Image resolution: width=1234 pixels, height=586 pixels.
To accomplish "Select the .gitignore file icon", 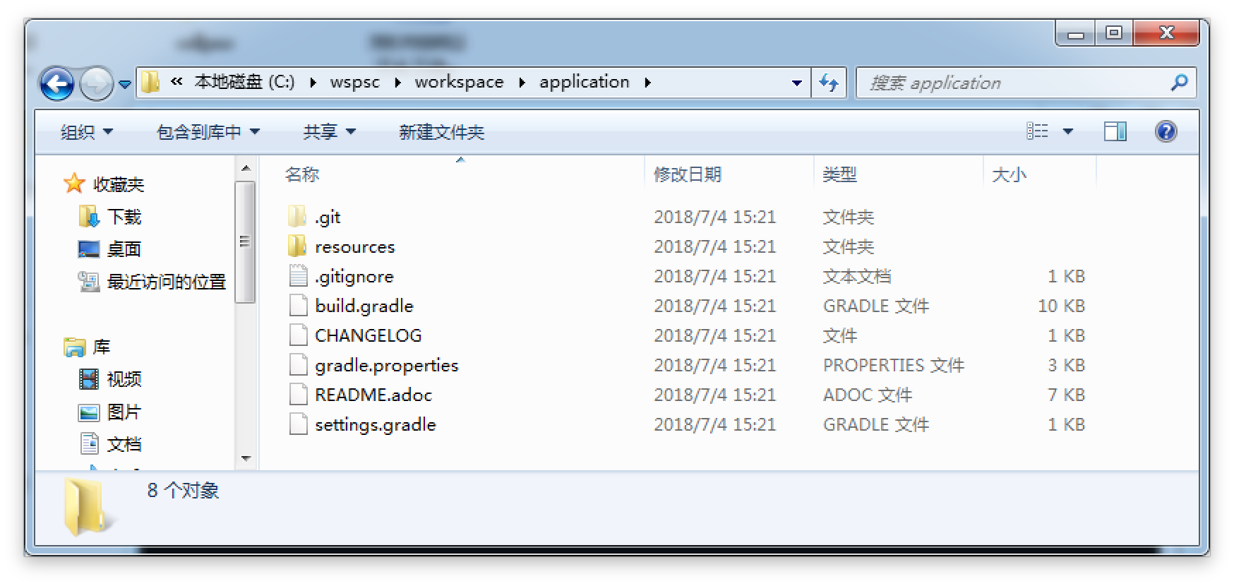I will 298,276.
